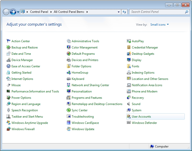Click the Windows Firewall brick wall icon
Viewport: 192px width, 151px height.
point(9,129)
